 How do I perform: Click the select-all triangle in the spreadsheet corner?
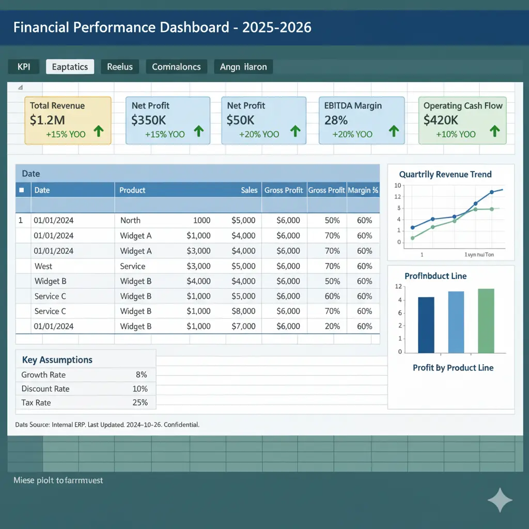20,87
